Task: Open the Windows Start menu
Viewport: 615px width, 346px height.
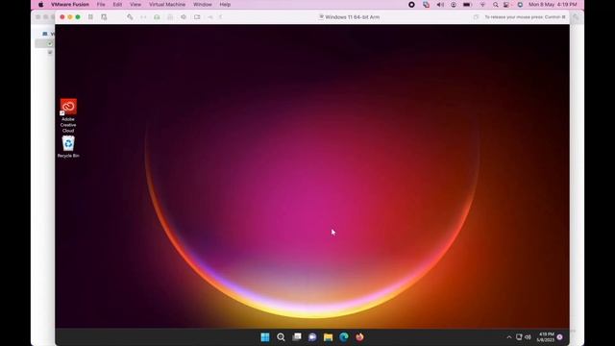Action: [265, 337]
